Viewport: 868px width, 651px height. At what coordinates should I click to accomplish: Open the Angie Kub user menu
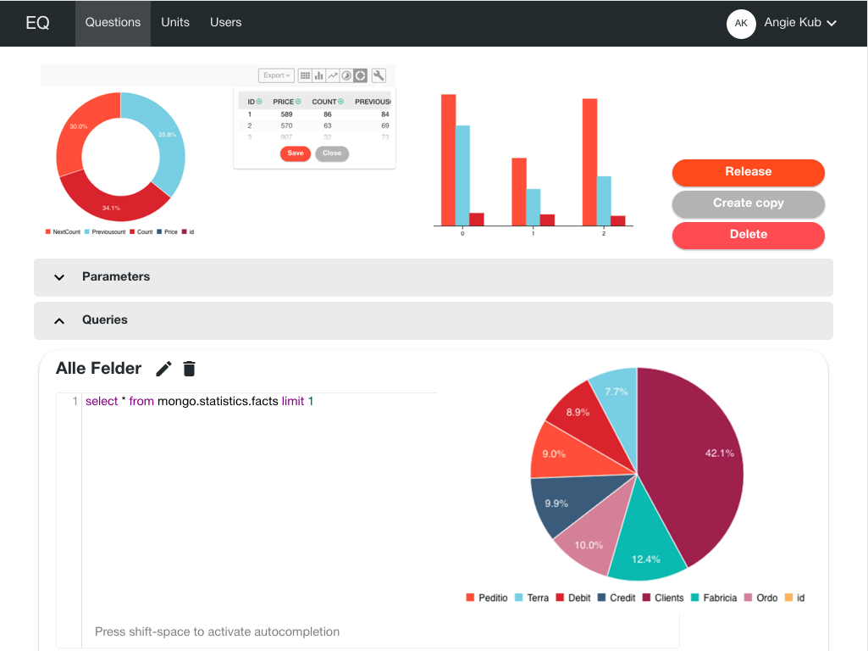point(799,23)
